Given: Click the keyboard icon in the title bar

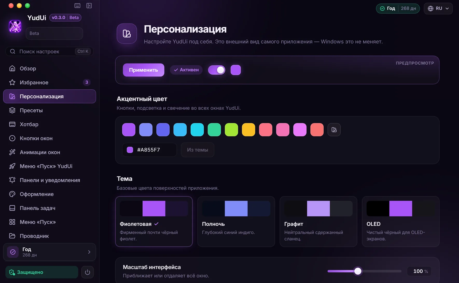Looking at the screenshot, I should (x=77, y=6).
